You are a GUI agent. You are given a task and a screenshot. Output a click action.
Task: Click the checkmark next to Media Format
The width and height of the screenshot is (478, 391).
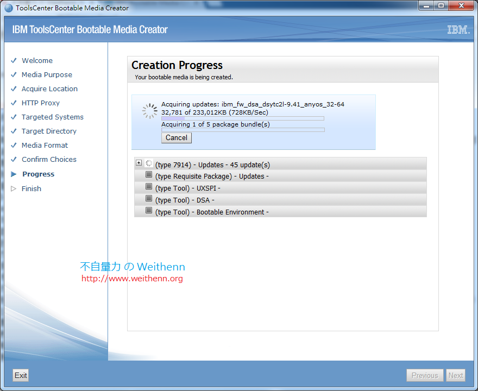pos(14,145)
